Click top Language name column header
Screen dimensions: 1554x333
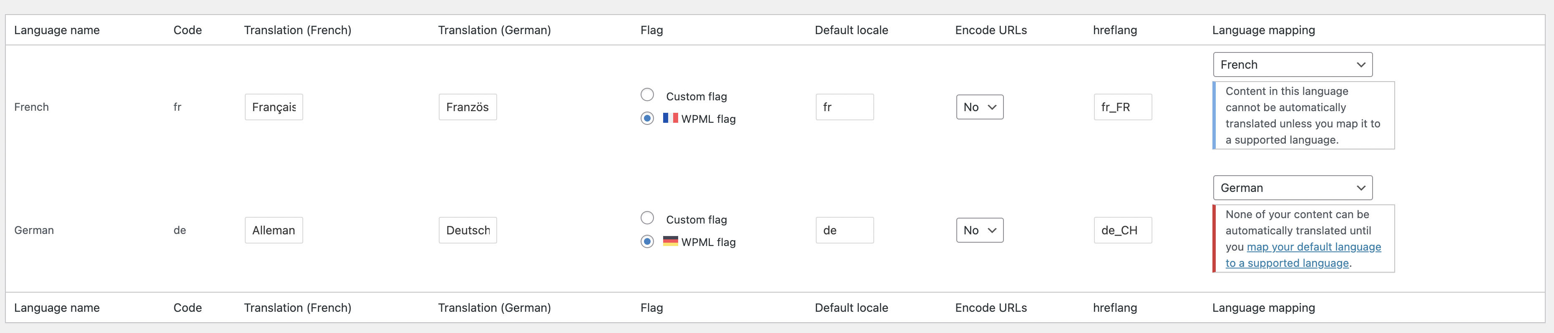point(57,30)
